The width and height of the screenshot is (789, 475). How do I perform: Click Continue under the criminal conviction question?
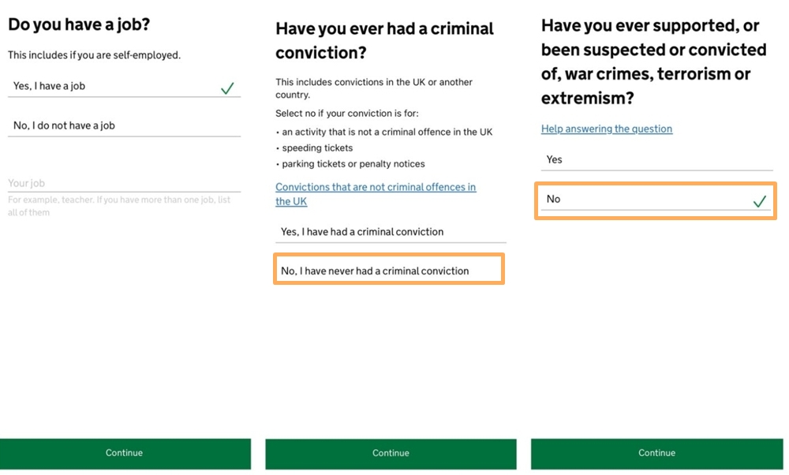click(x=391, y=454)
